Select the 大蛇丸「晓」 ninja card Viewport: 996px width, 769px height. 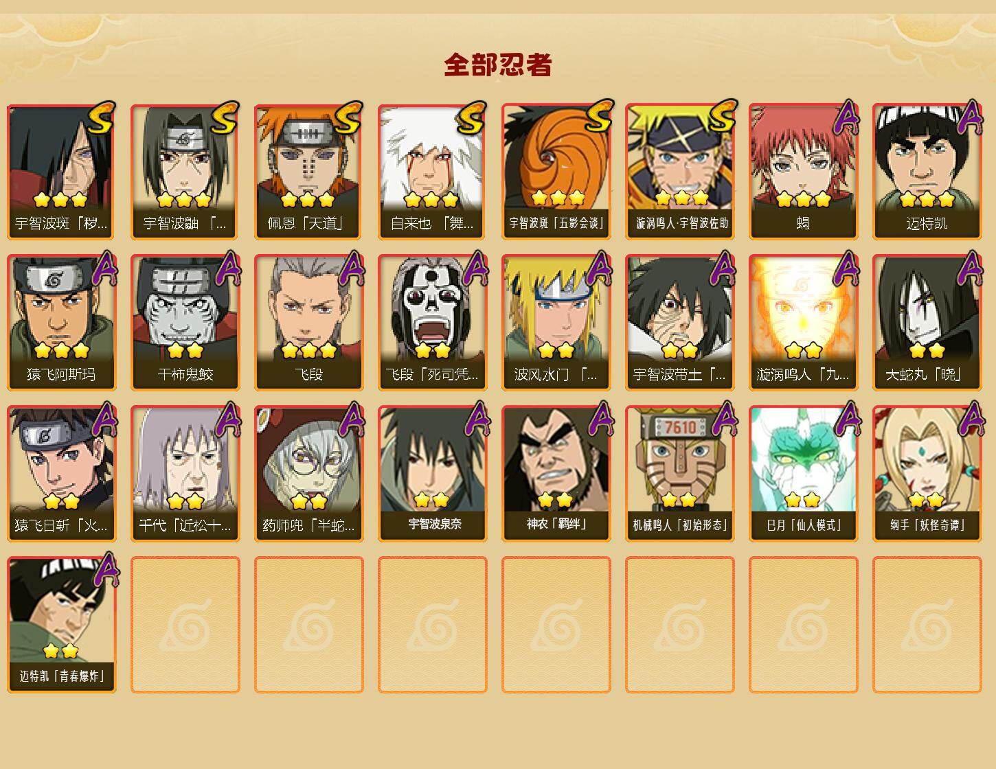pyautogui.click(x=927, y=323)
